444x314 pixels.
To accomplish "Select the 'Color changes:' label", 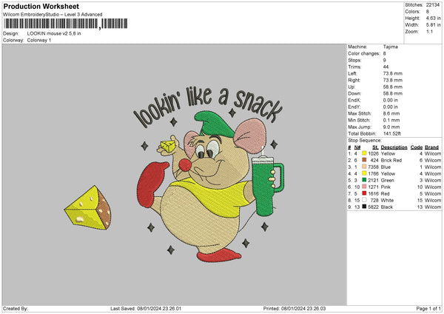I will [364, 53].
